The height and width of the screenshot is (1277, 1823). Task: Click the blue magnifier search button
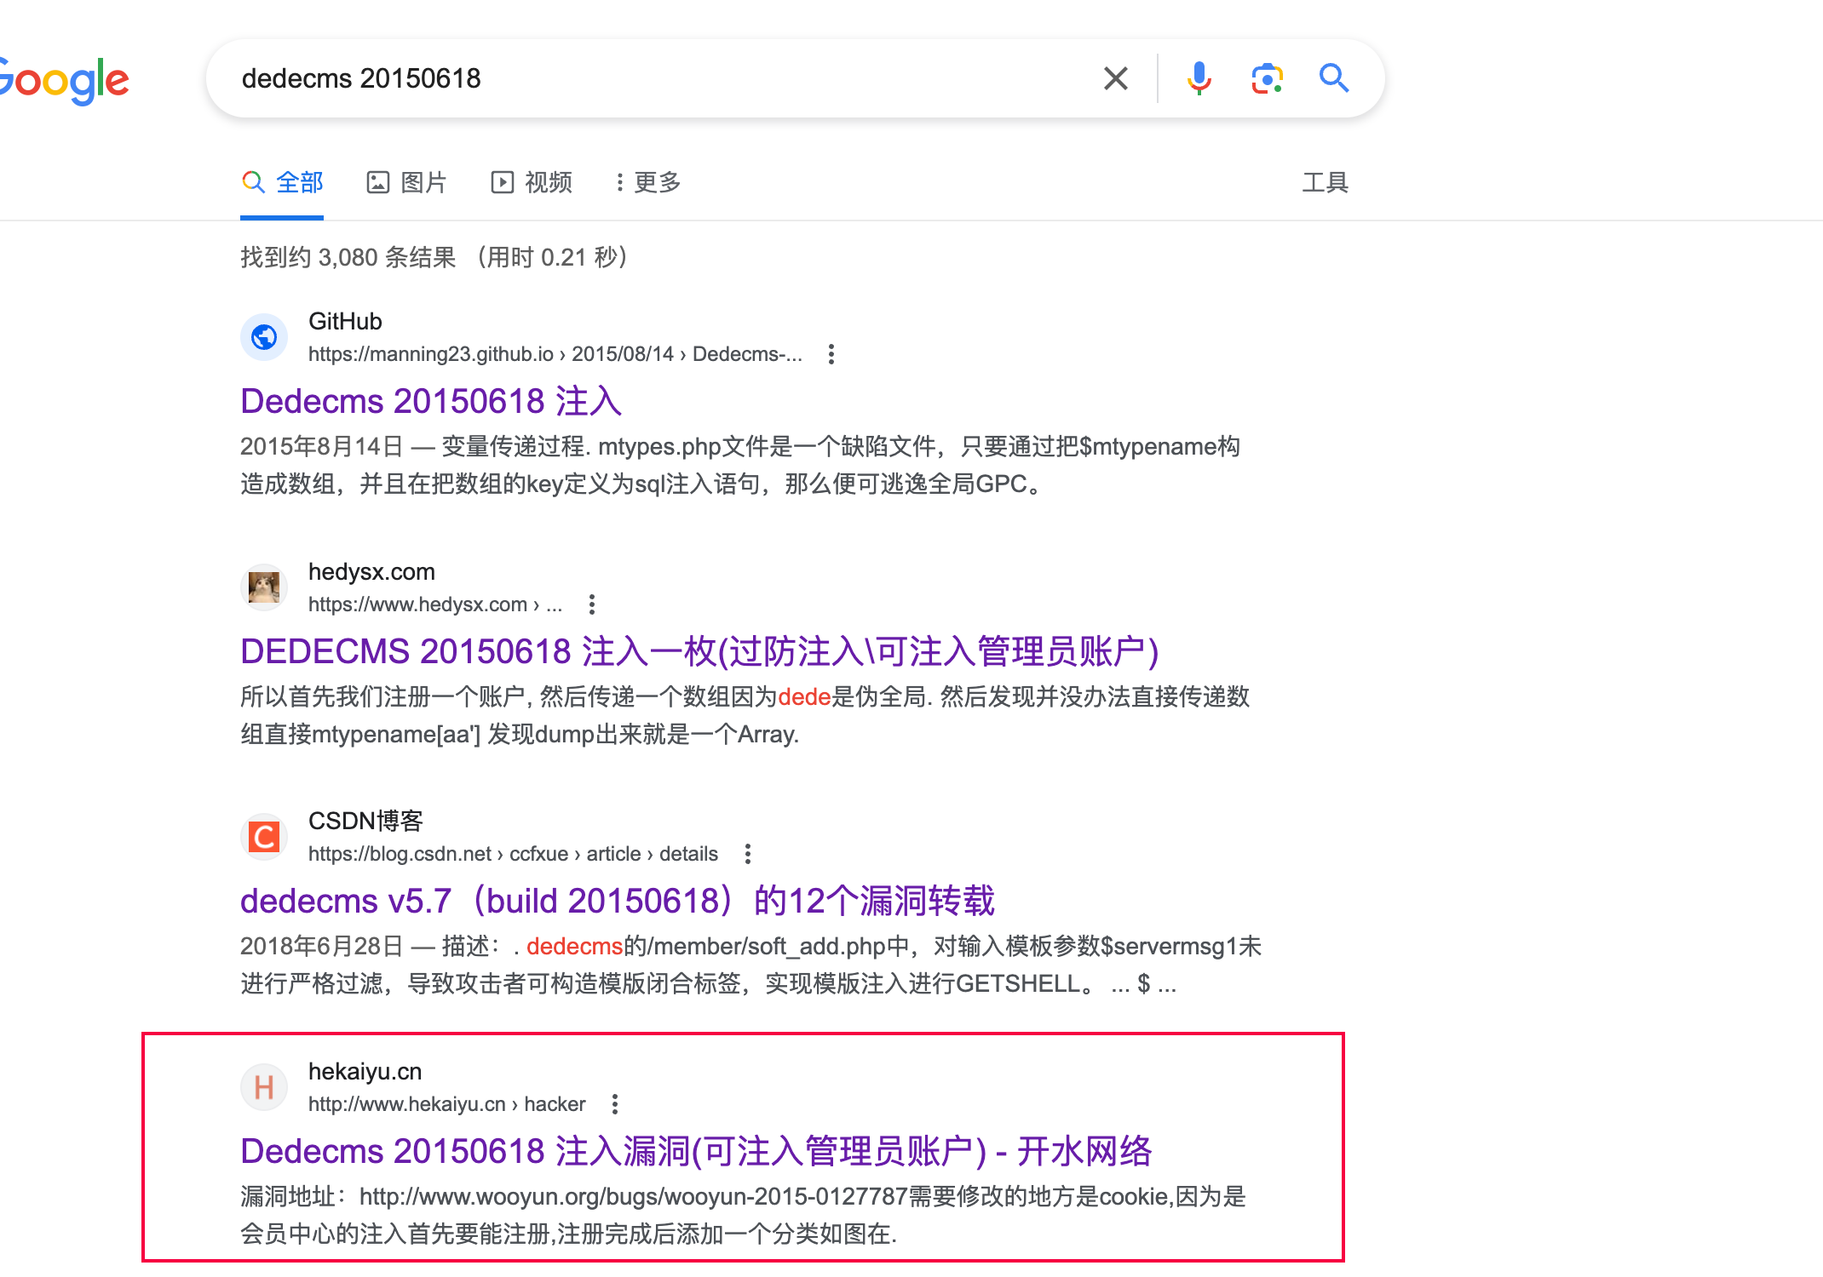pyautogui.click(x=1334, y=78)
